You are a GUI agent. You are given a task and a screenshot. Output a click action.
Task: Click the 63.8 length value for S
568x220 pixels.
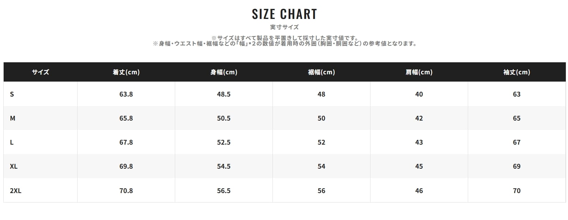(x=126, y=94)
